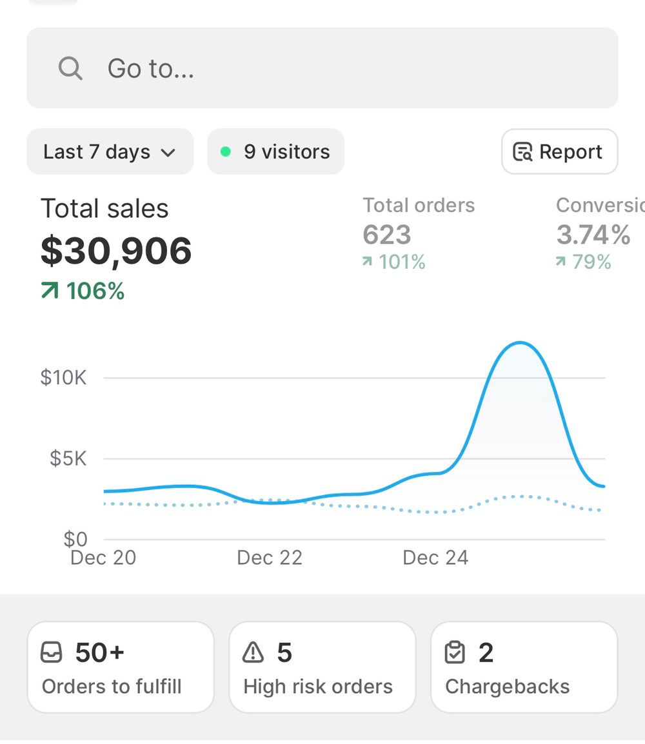Click the Total orders trend arrow

367,262
